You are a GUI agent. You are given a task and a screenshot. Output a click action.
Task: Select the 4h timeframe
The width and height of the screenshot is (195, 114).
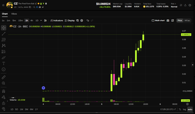pos(32,20)
